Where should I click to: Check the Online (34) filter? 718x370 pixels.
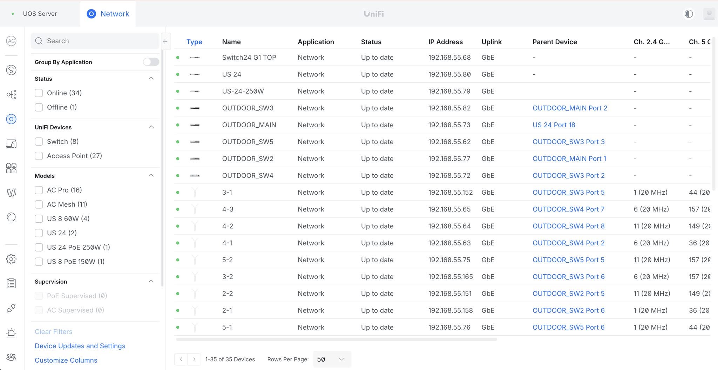point(39,93)
